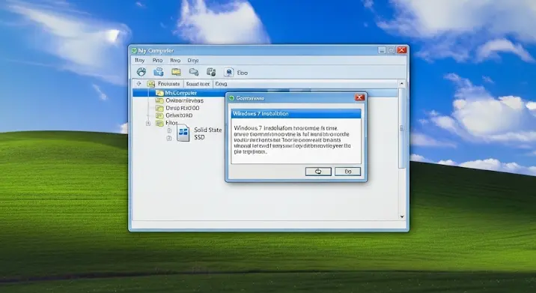
Task: Minimize the My Computer window
Action: pos(383,50)
